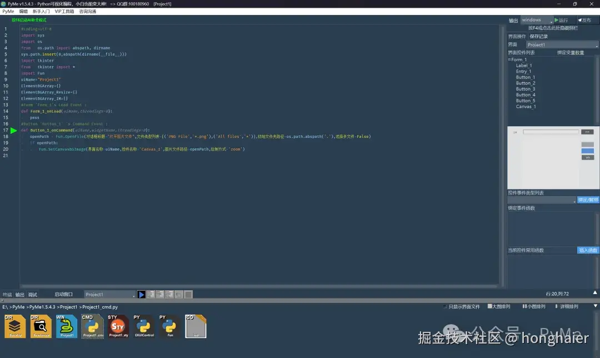Select the 大图排列 large icon view option
The height and width of the screenshot is (358, 600).
(x=498, y=306)
